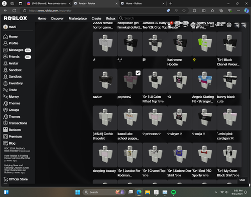Open the Trade sidebar icon

click(x=6, y=90)
